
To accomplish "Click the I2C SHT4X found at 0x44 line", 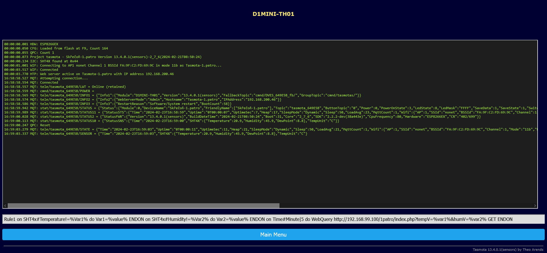I will tap(41, 61).
